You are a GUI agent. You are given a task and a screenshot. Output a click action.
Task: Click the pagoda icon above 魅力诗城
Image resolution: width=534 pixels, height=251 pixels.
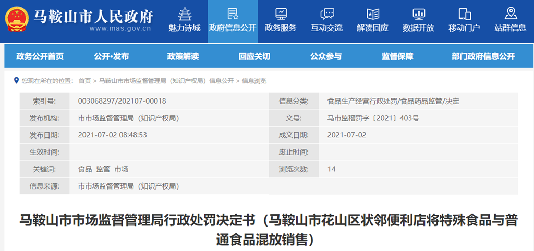[x=185, y=14]
